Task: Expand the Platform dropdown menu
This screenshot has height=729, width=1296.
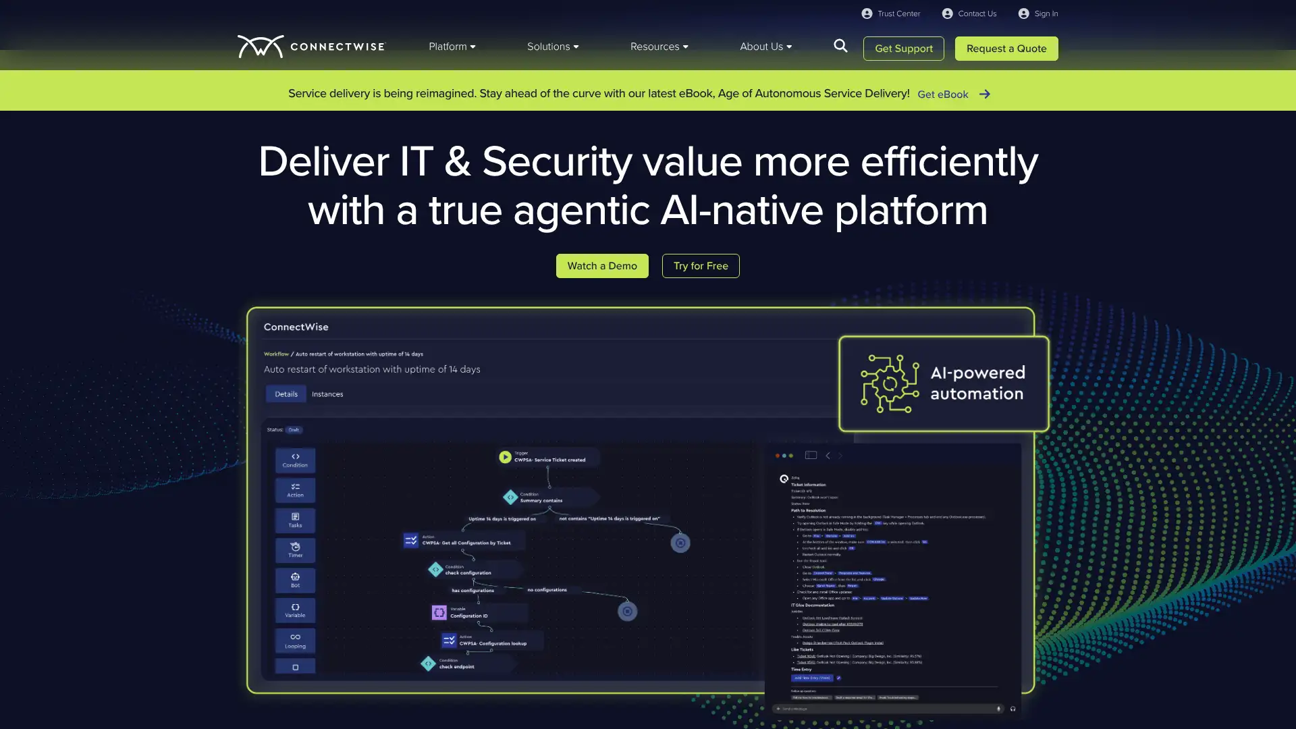Action: click(452, 47)
